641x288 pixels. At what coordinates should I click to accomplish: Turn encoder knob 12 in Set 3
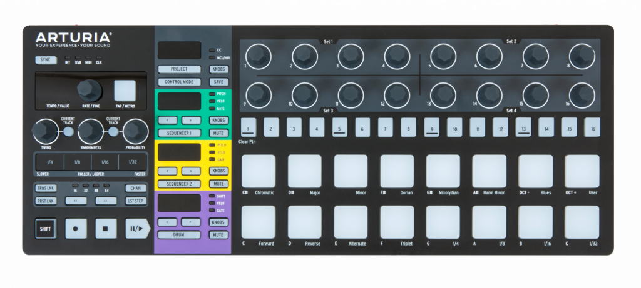coord(397,96)
